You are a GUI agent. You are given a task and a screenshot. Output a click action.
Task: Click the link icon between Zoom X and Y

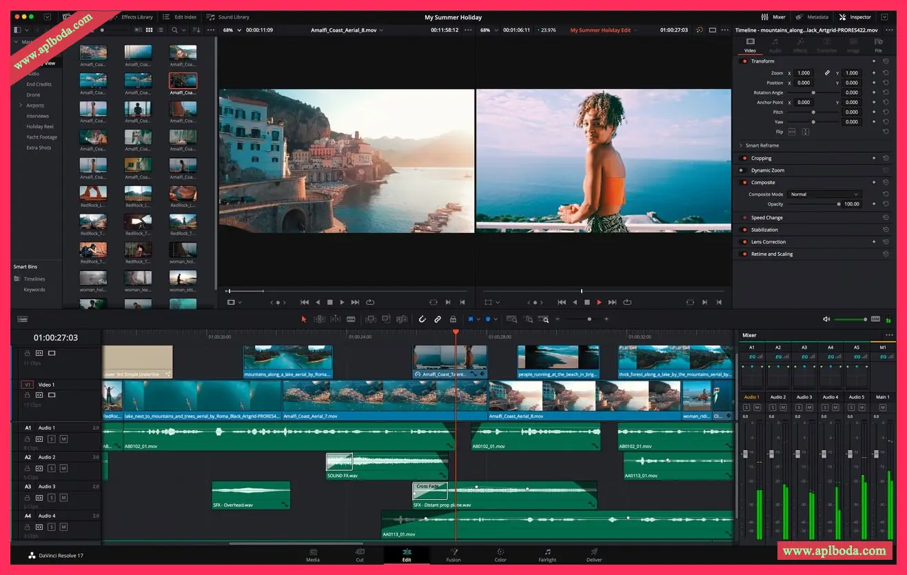(827, 73)
